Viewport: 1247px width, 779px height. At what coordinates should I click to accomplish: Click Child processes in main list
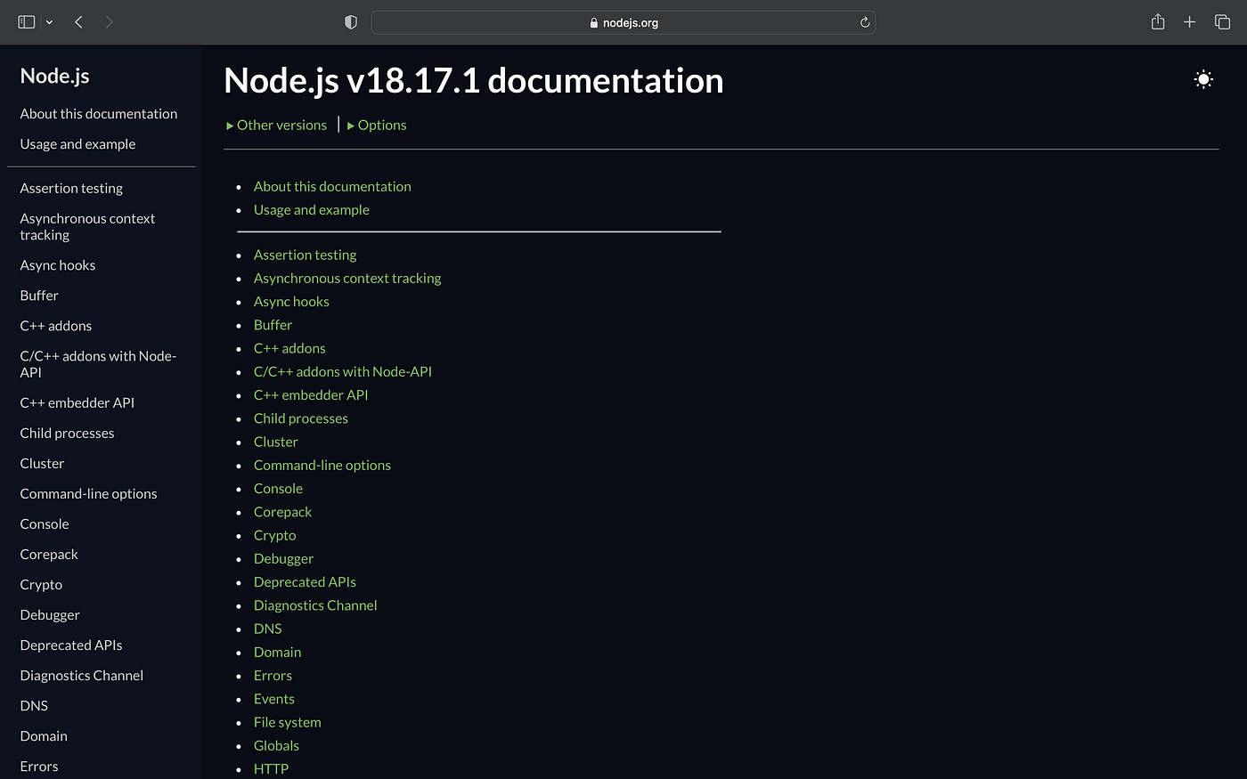point(301,418)
